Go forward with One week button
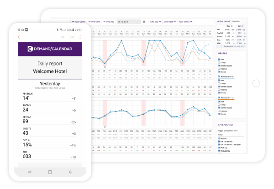This screenshot has width=274, height=189. [169, 21]
